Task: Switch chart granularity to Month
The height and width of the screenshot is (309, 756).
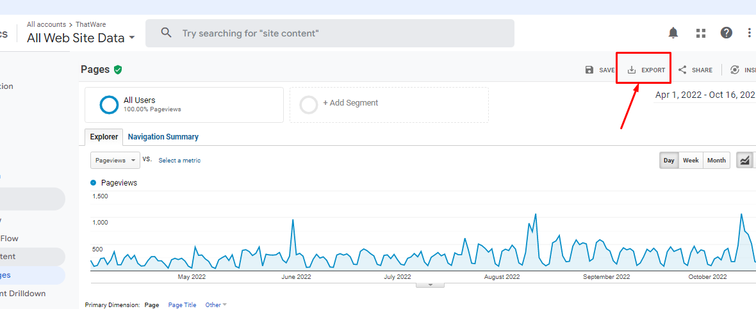Action: 716,160
